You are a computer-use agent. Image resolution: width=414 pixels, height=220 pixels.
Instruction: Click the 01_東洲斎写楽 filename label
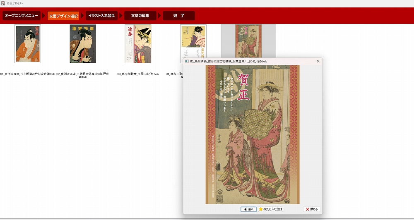[28, 74]
